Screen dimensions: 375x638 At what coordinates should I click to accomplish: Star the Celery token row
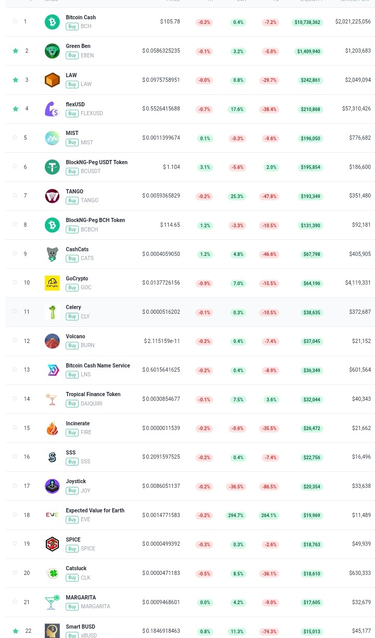(x=15, y=311)
